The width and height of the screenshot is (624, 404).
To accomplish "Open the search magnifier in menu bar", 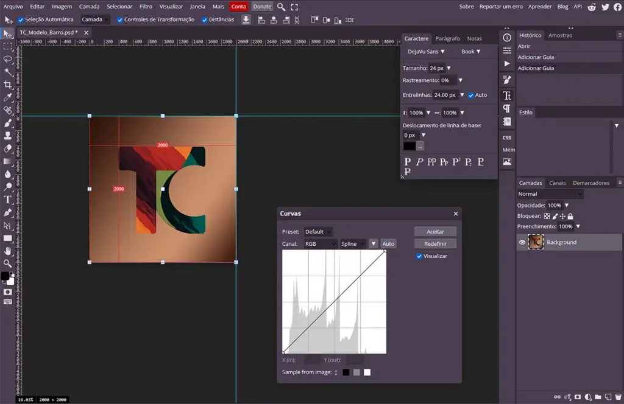I will [x=281, y=7].
